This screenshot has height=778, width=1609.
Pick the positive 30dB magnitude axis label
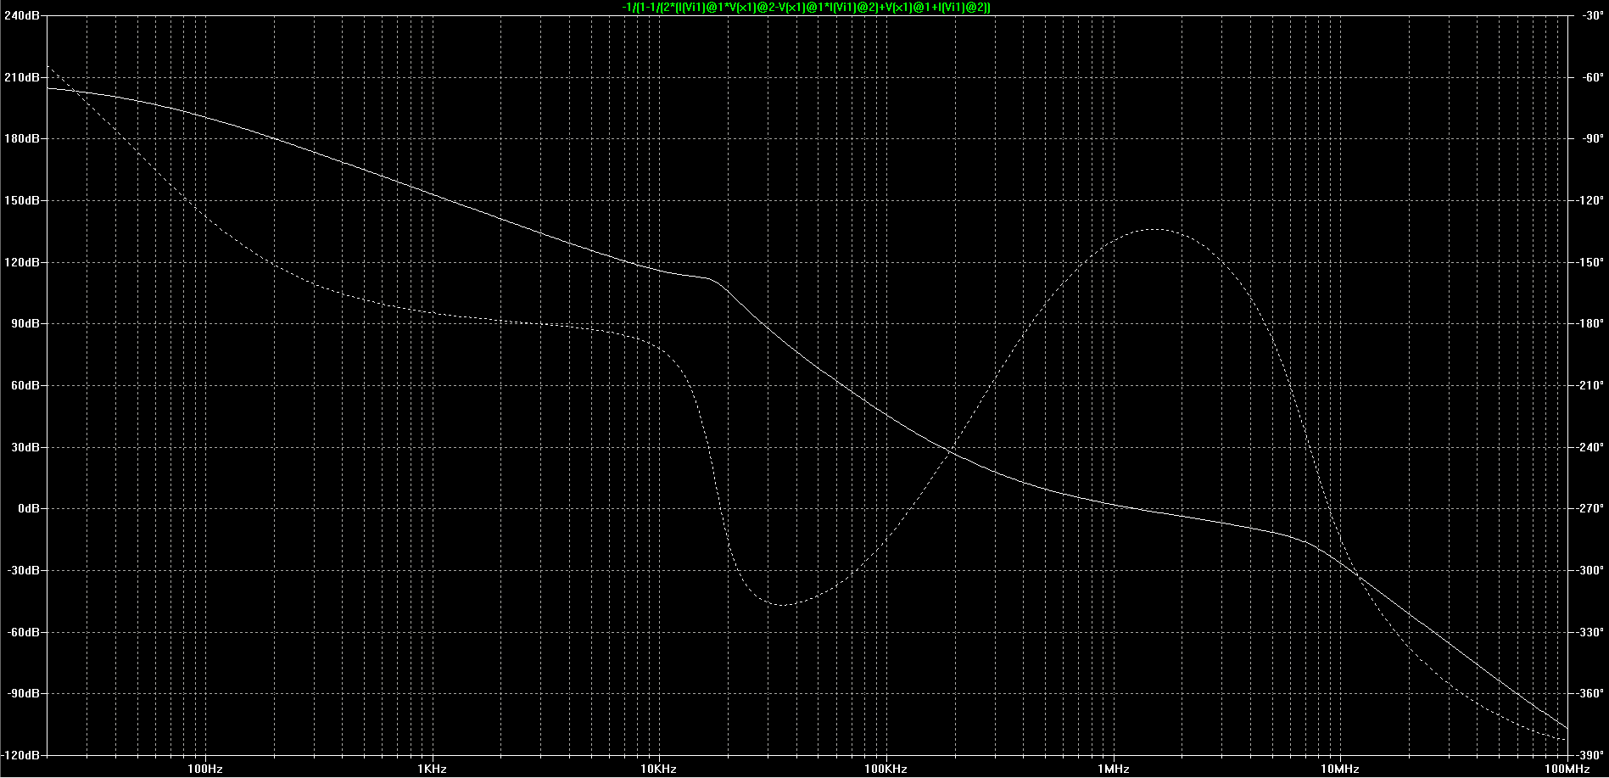pyautogui.click(x=25, y=447)
